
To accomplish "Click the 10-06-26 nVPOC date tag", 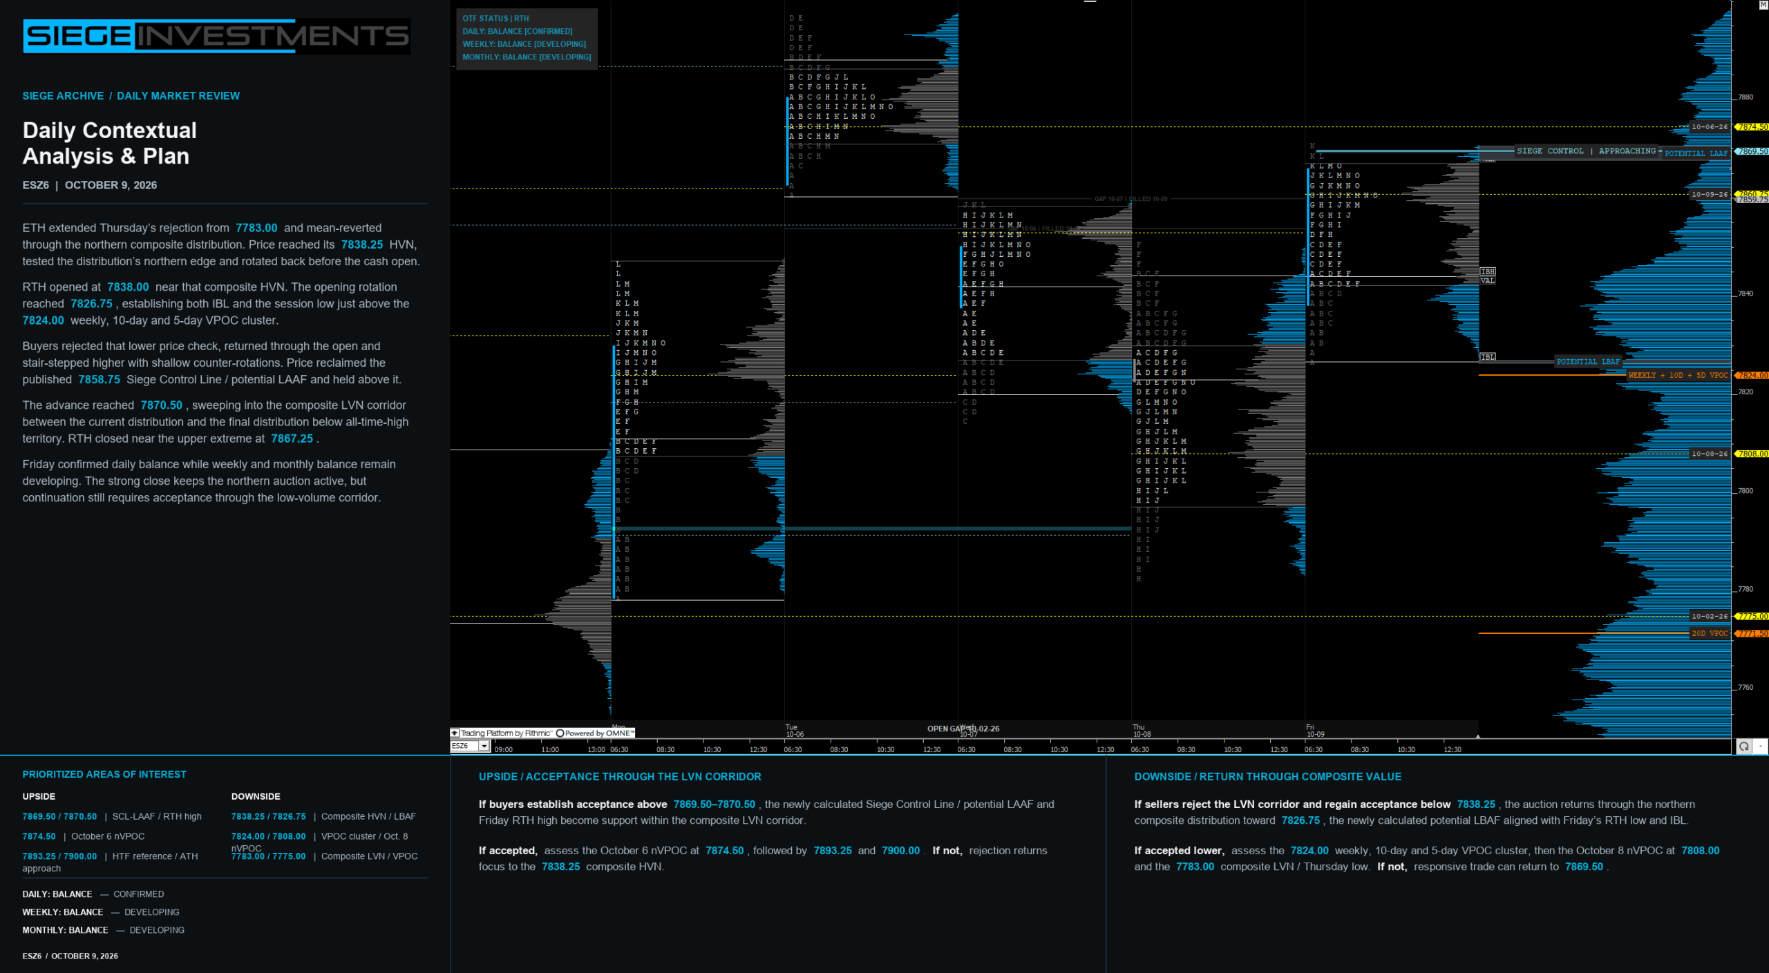I will click(1710, 127).
